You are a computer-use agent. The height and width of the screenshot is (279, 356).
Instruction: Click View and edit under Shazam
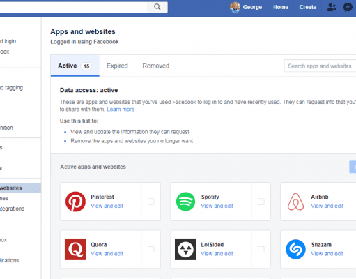(327, 254)
